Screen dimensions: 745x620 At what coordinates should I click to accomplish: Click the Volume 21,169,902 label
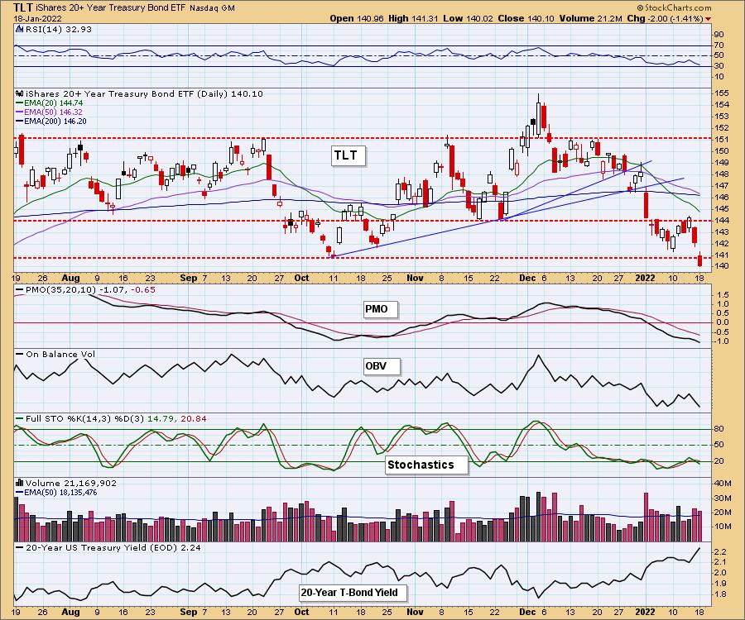pyautogui.click(x=71, y=483)
